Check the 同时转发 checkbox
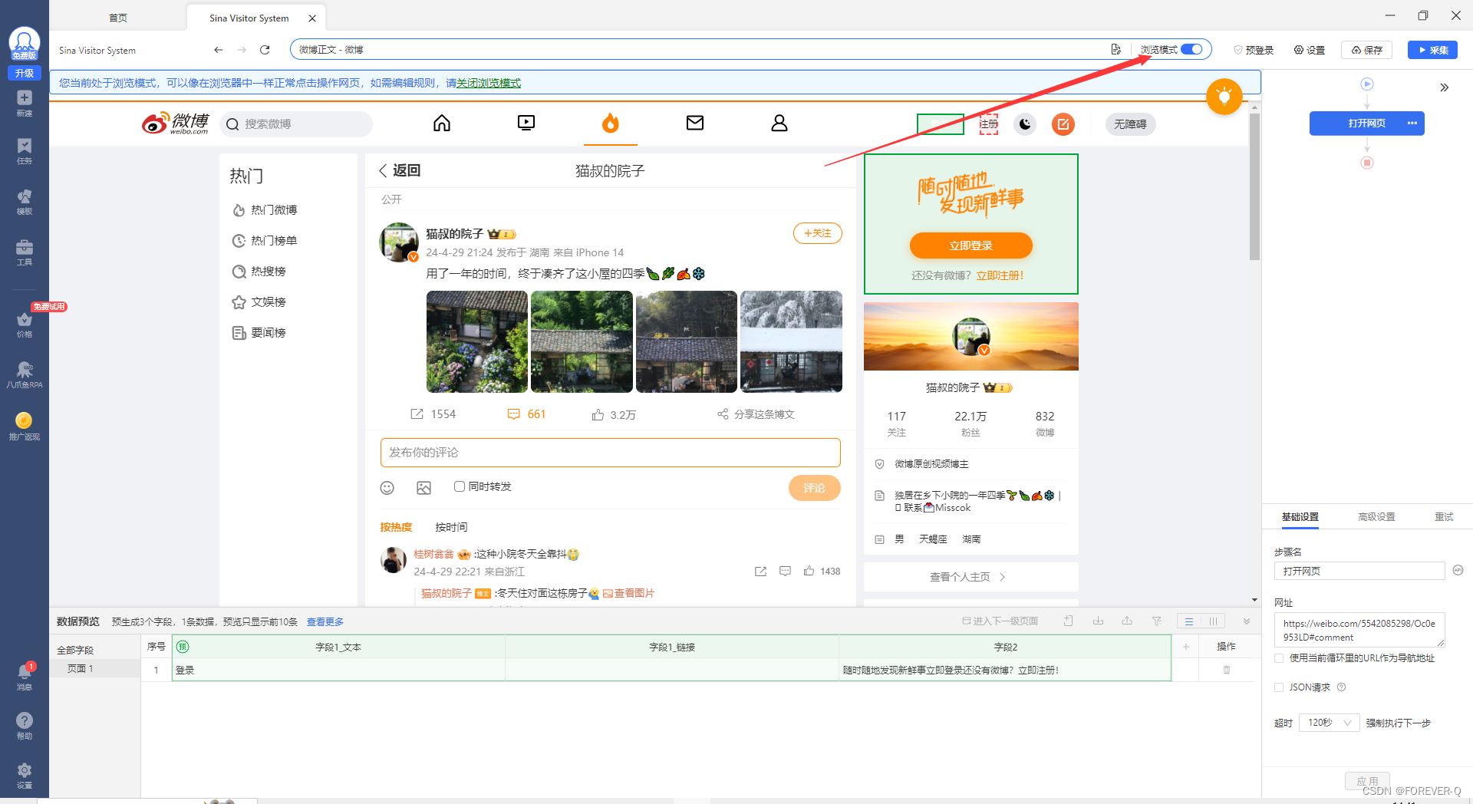Screen dimensions: 1473x804 460,486
